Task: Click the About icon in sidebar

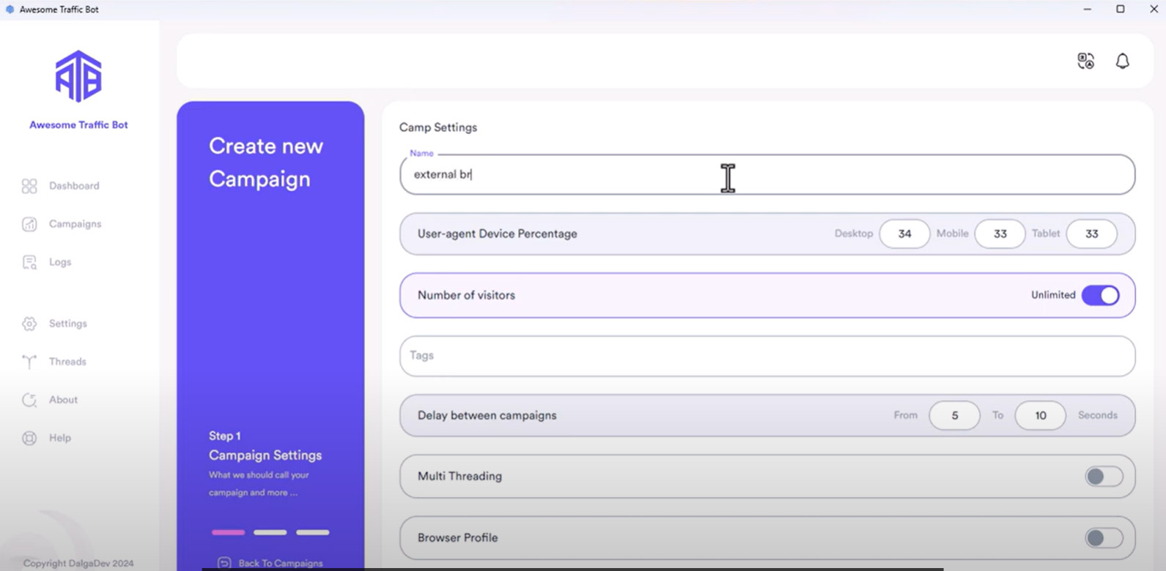Action: point(29,400)
